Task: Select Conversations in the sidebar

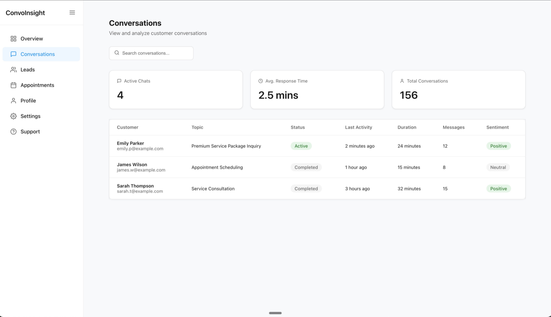Action: coord(41,54)
